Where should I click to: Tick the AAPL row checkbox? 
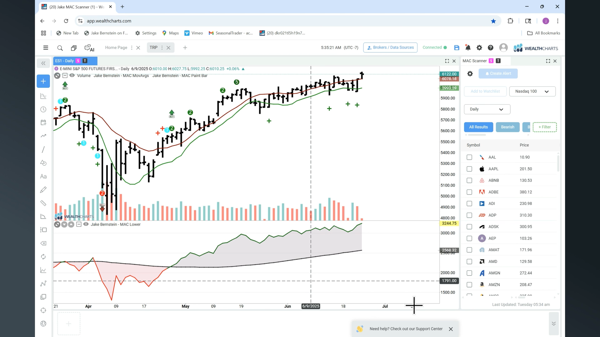[x=469, y=169]
